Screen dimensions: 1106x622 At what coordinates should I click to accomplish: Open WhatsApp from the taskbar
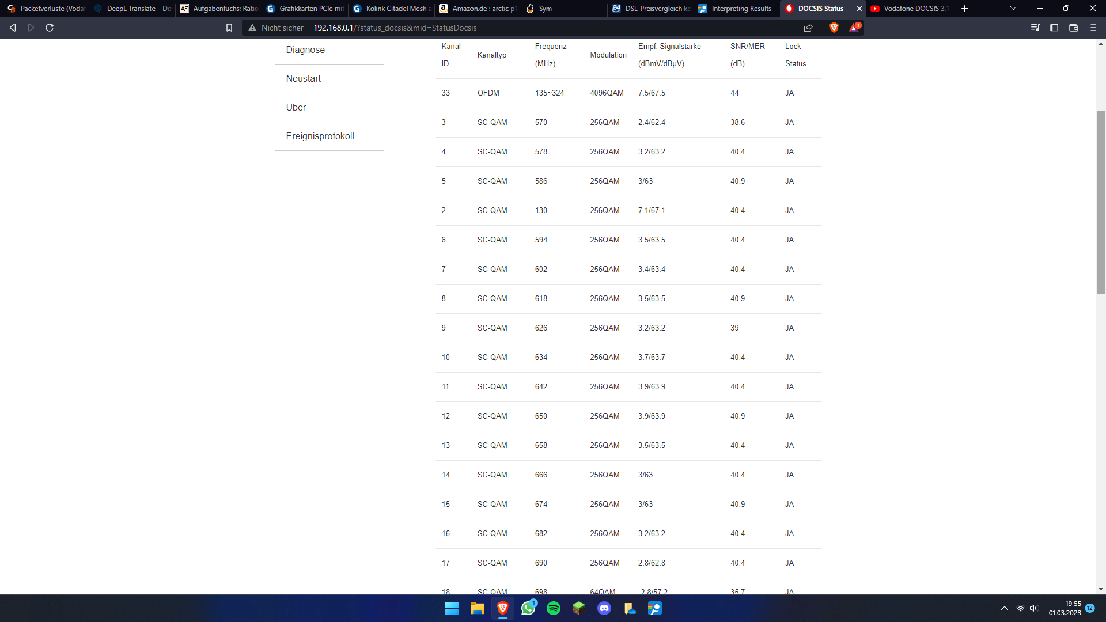[528, 608]
